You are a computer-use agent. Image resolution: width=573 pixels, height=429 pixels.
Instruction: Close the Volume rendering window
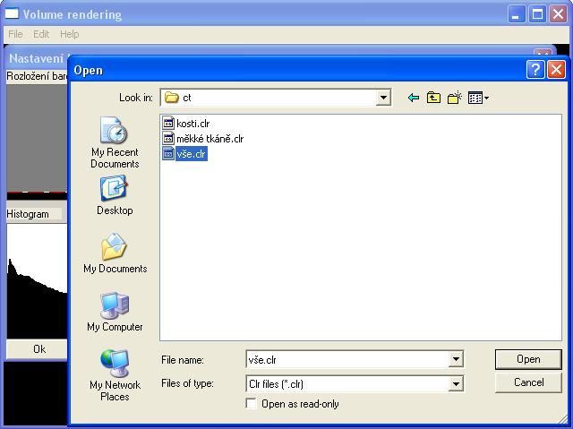(x=559, y=14)
